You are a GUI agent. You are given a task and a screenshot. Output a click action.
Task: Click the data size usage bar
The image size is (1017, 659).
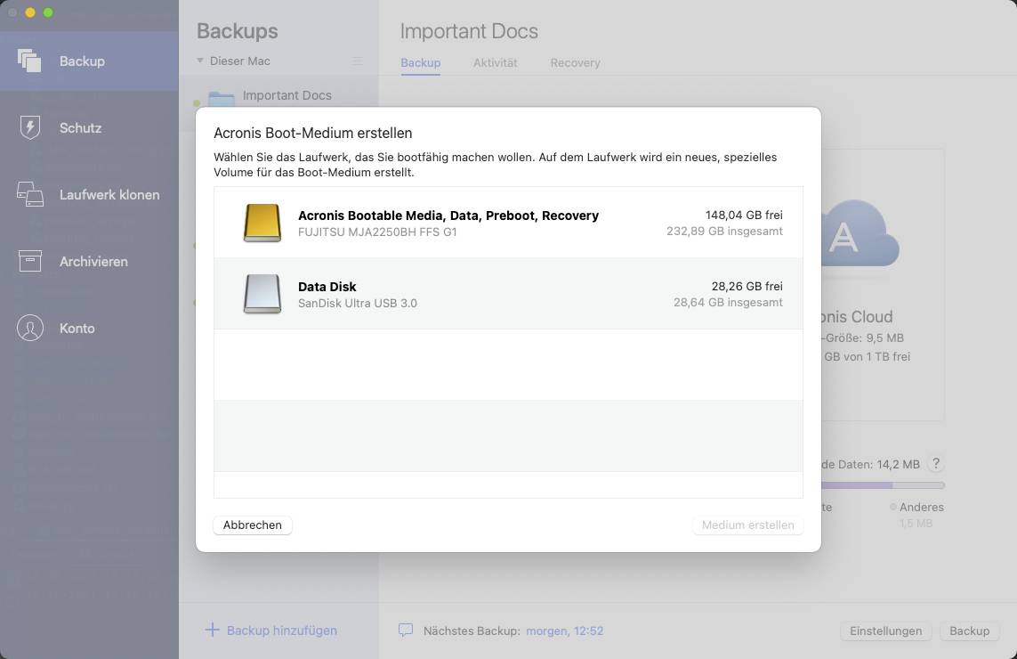point(883,485)
